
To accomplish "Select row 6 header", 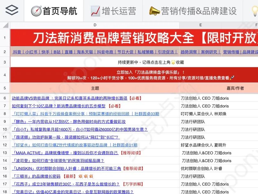I will tap(5, 98).
